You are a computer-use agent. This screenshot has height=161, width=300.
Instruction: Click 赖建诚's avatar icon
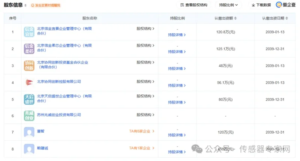tap(29, 149)
